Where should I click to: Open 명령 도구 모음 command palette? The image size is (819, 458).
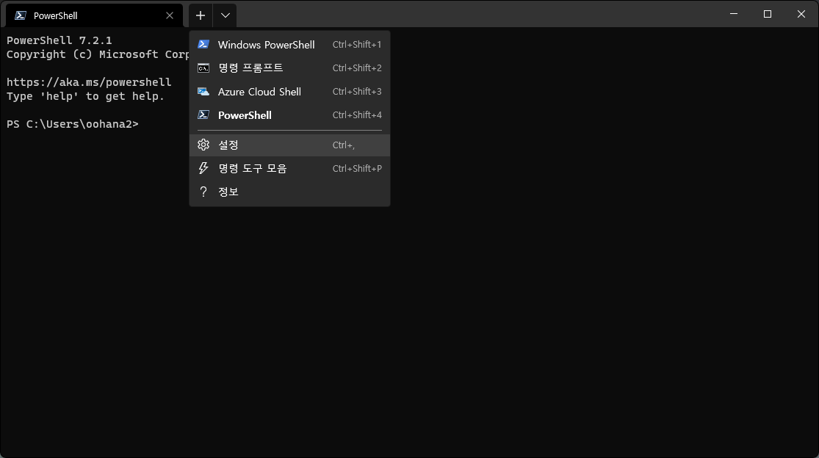click(x=290, y=169)
